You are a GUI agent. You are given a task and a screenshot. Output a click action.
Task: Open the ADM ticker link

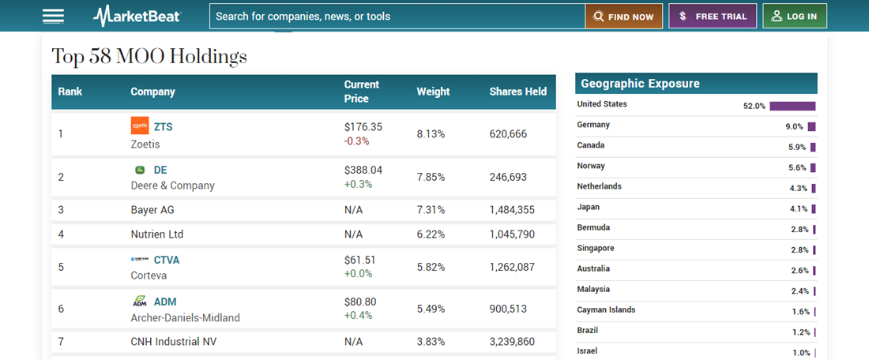(x=165, y=301)
